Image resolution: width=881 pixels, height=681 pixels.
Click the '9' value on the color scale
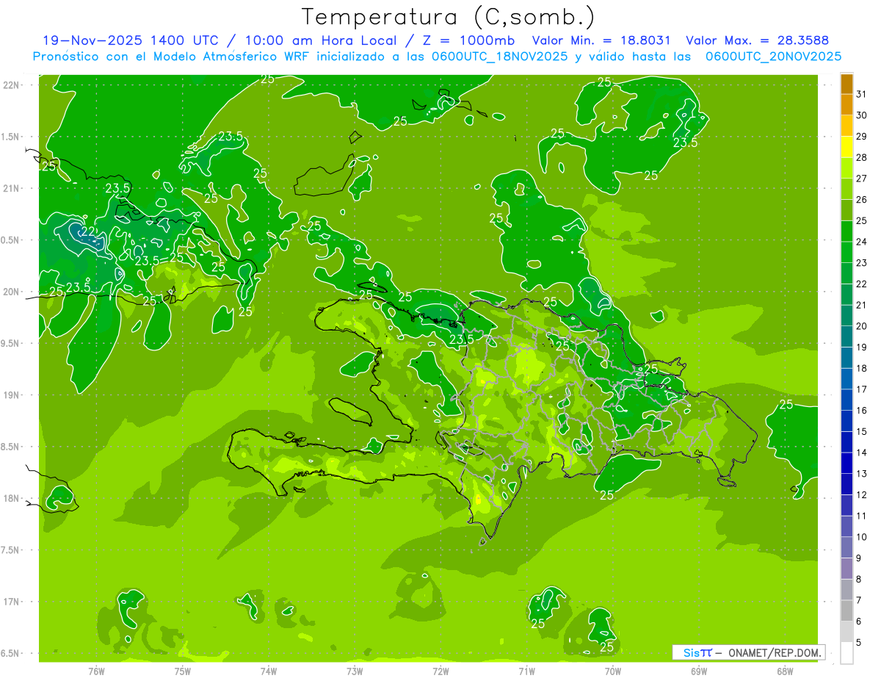click(859, 558)
